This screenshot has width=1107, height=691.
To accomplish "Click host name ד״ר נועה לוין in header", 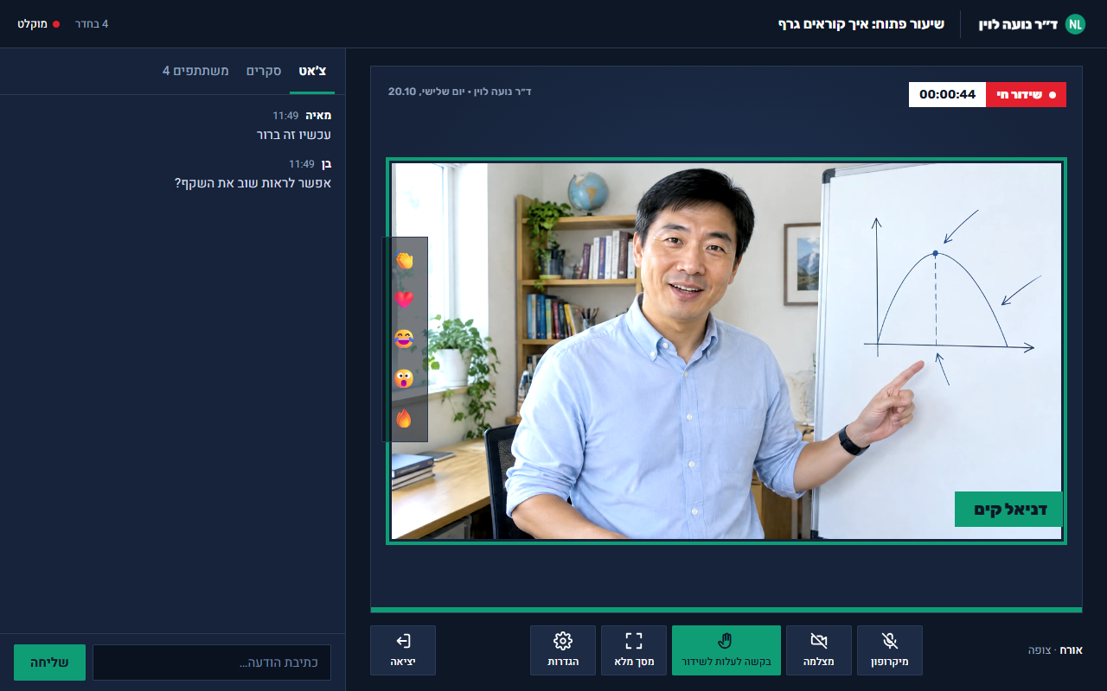I will 1018,24.
